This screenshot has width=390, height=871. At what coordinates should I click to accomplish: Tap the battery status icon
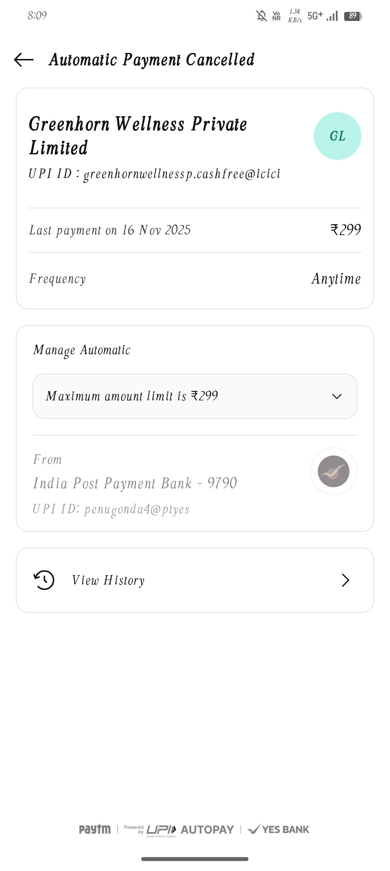coord(353,16)
